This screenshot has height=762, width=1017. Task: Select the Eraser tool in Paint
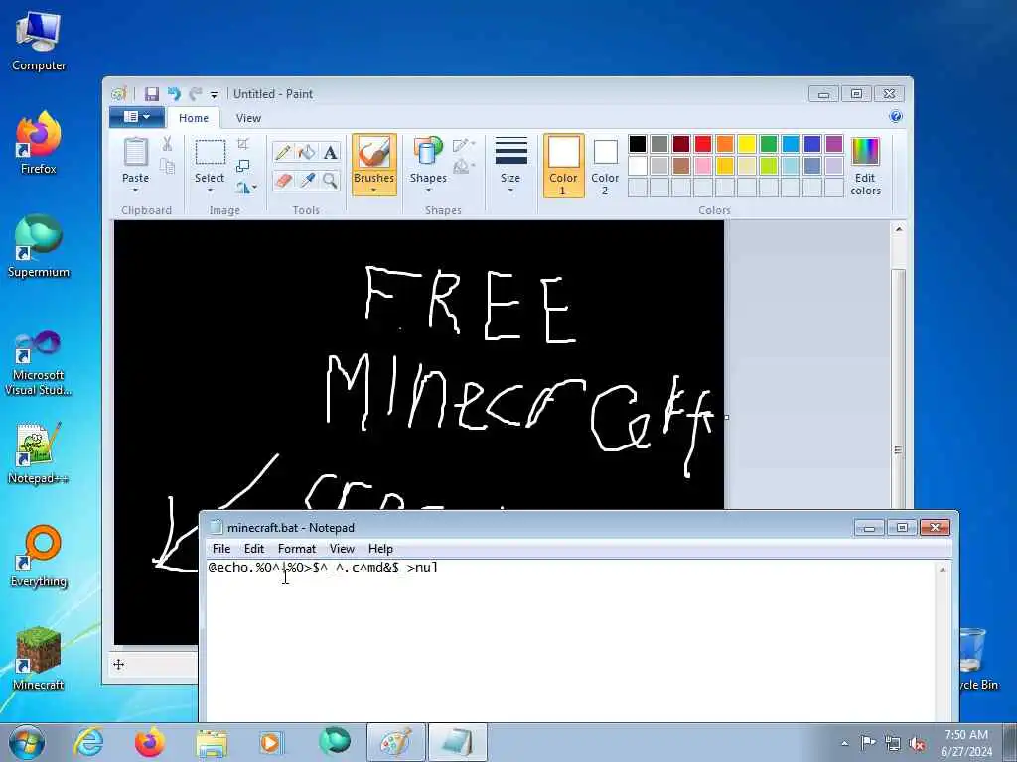[x=283, y=180]
